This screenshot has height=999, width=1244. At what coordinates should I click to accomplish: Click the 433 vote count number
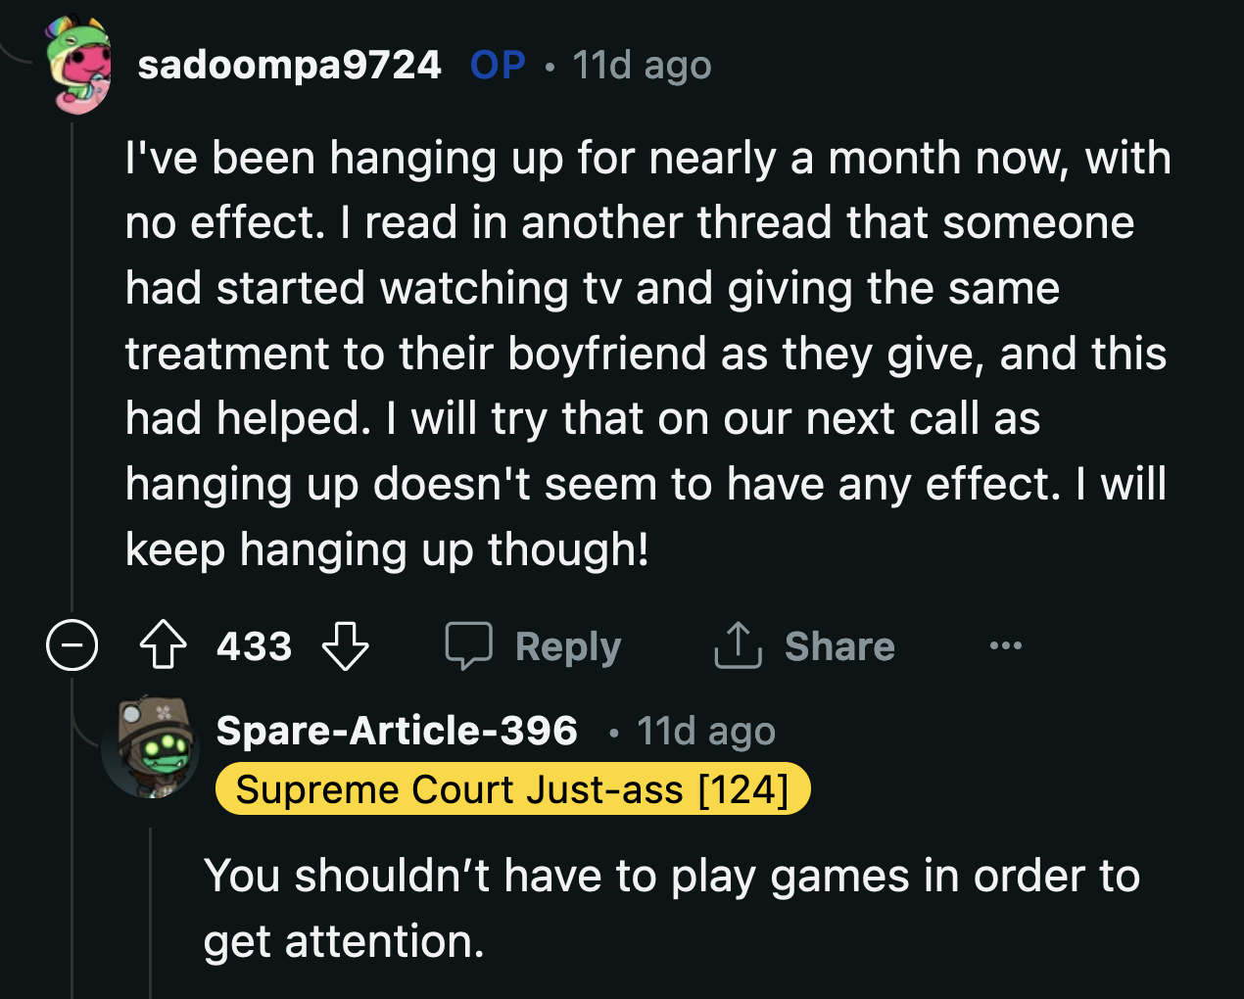253,645
